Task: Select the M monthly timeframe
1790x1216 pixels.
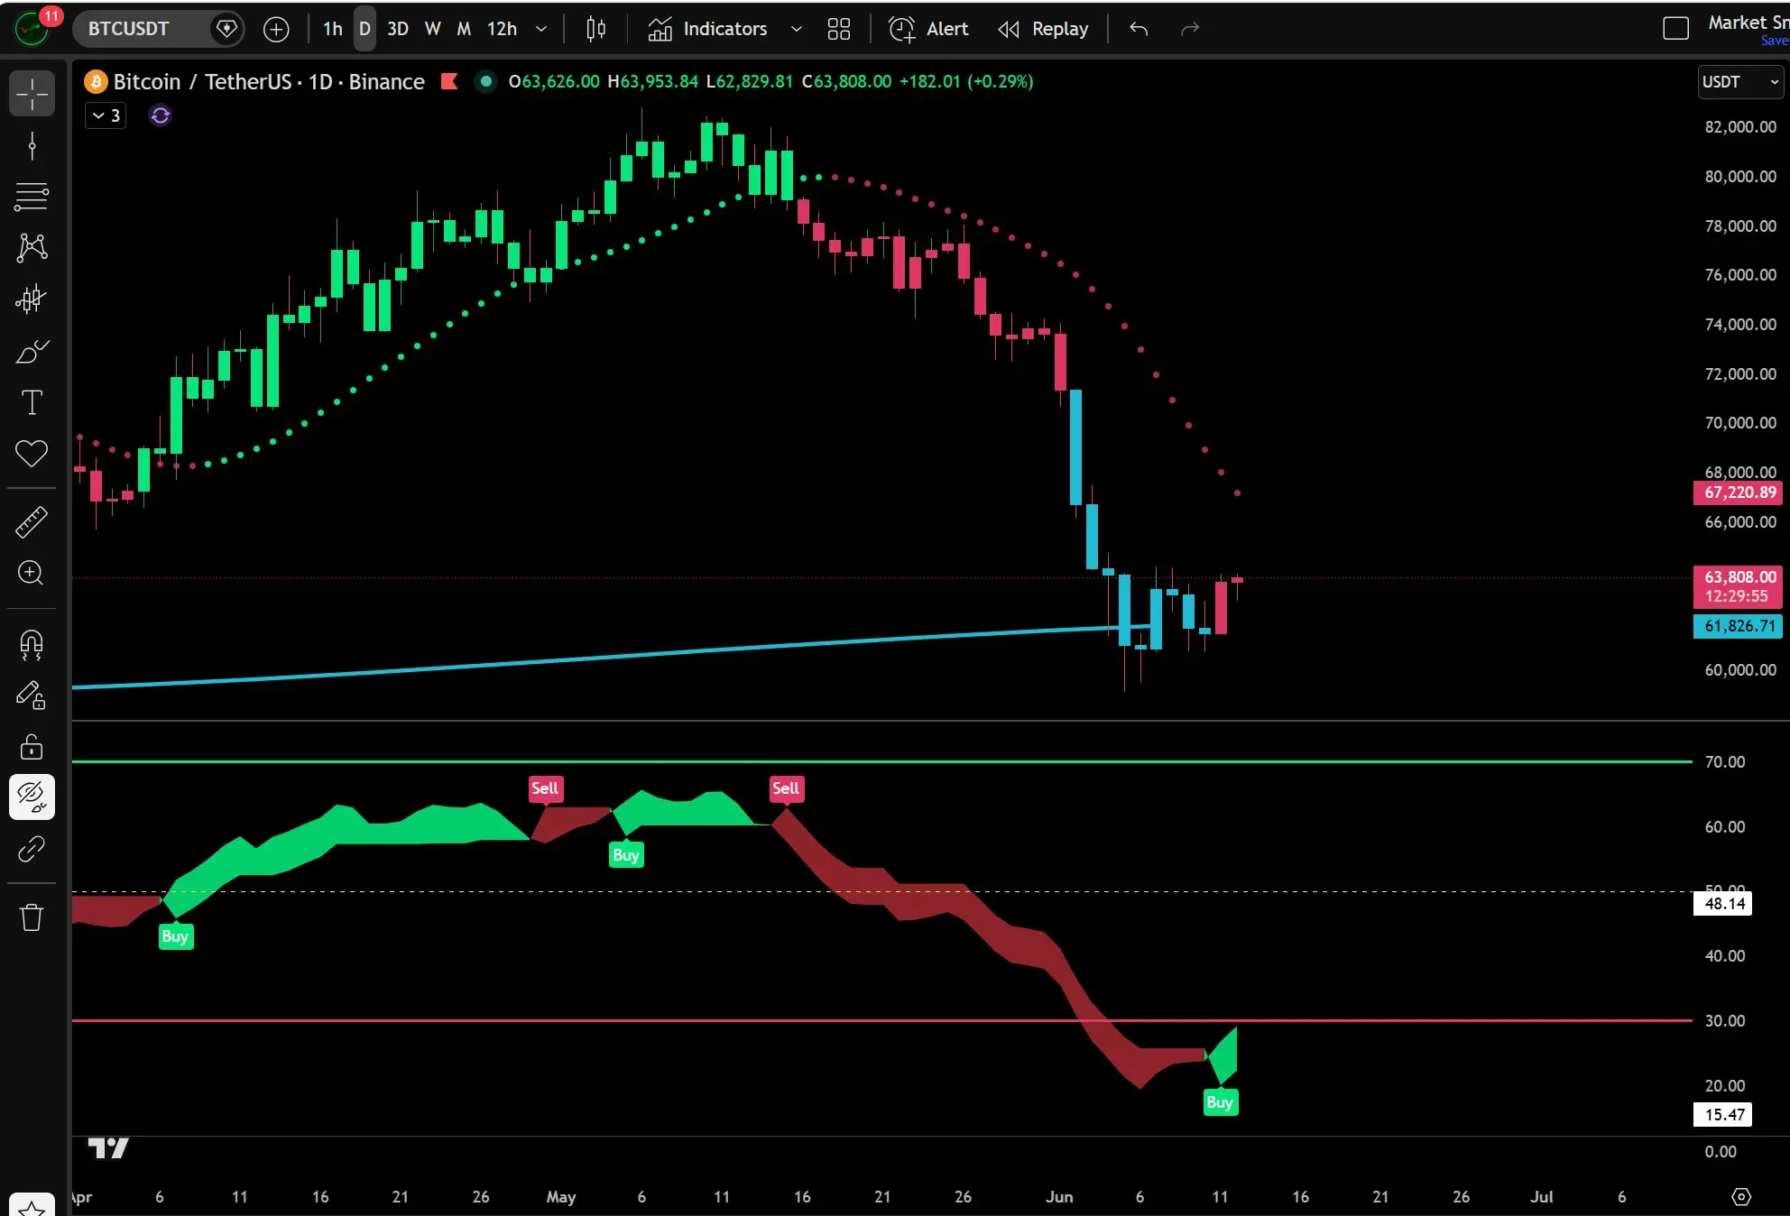Action: pos(464,29)
